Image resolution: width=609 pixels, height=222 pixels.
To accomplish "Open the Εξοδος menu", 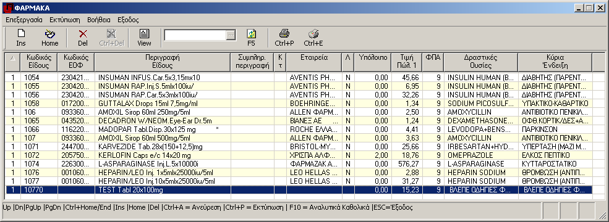I will pos(128,20).
